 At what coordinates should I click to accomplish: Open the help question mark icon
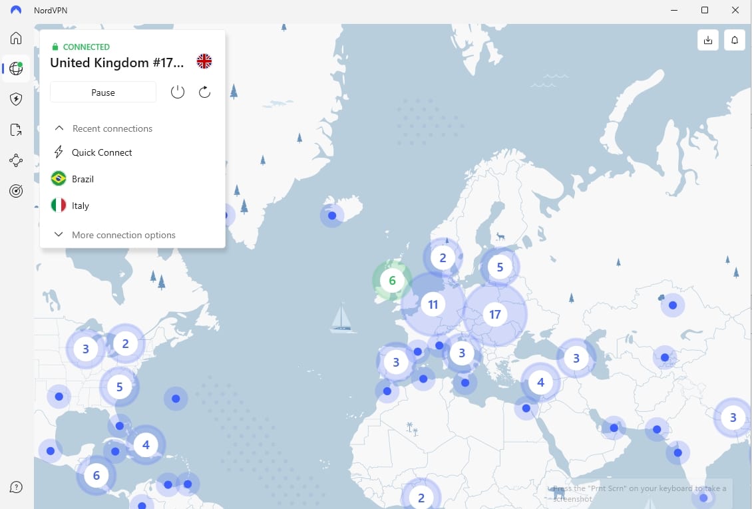[16, 488]
